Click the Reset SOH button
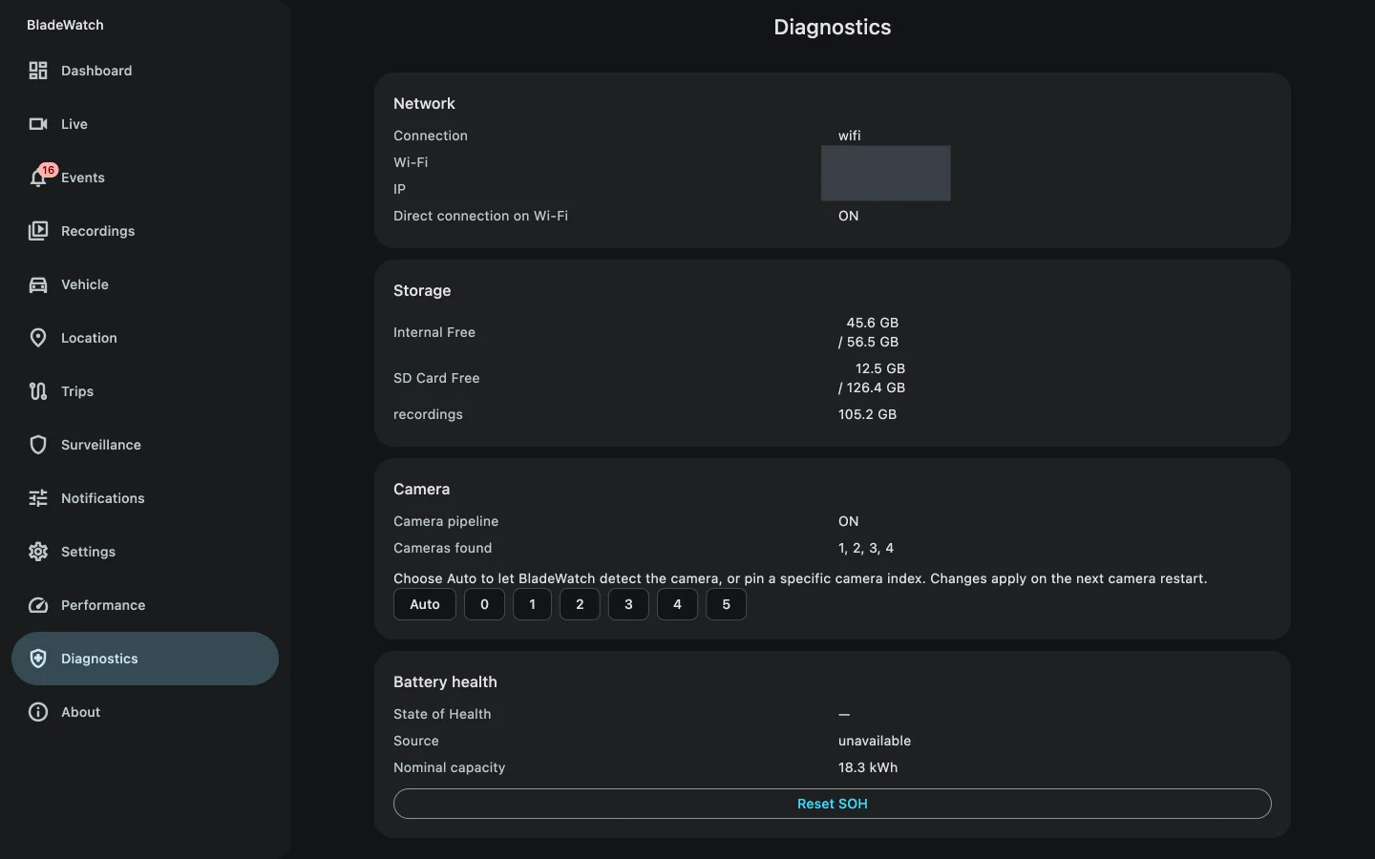Image resolution: width=1375 pixels, height=859 pixels. click(x=833, y=804)
